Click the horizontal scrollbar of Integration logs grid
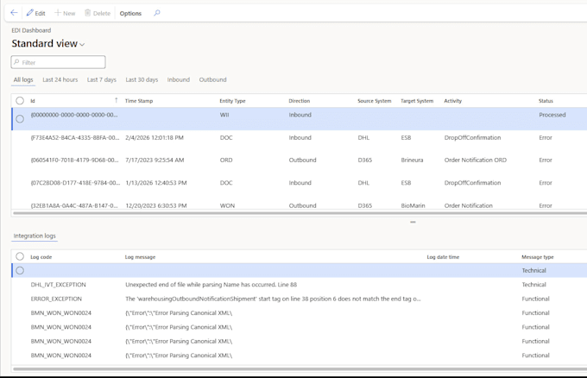587x378 pixels. pos(300,369)
